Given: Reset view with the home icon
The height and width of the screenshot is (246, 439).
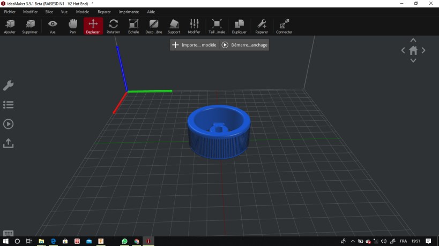Looking at the screenshot, I should 413,51.
